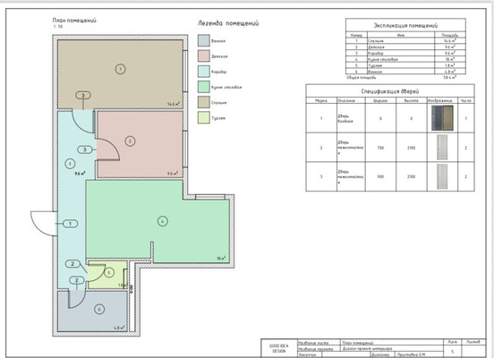The width and height of the screenshot is (494, 358).
Task: Click the 'Дверь входная' description cell
Action: pyautogui.click(x=351, y=118)
